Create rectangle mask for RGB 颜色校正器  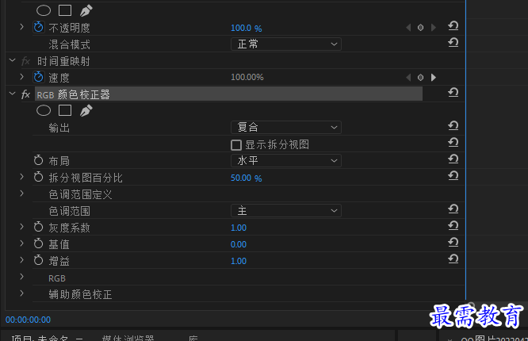pyautogui.click(x=65, y=110)
